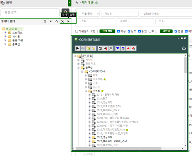Expand the 개발 folder in CORNERSTONE tree
The image size is (192, 157).
click(x=86, y=75)
